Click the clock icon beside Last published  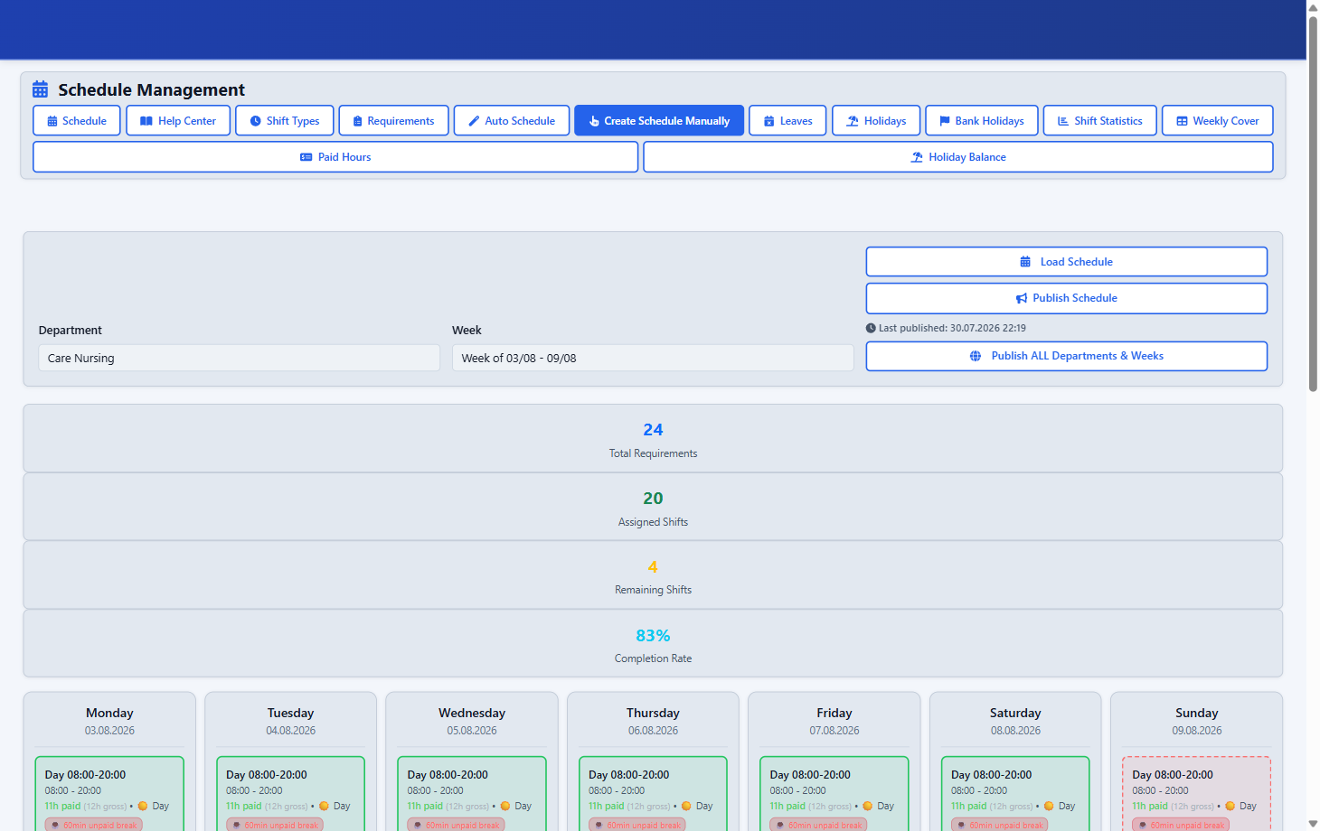point(871,328)
